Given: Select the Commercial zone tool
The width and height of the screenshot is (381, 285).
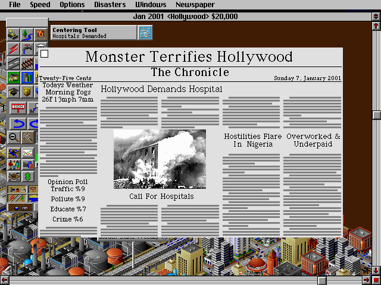Looking at the screenshot, I should click(x=27, y=78).
